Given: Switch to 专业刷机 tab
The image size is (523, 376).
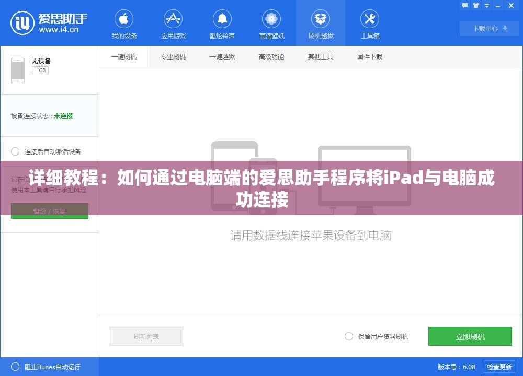Looking at the screenshot, I should (x=173, y=56).
